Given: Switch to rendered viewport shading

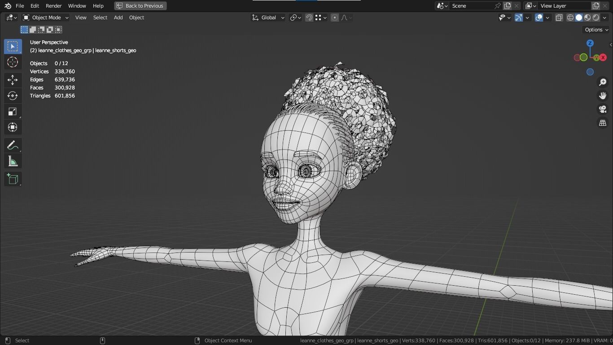Looking at the screenshot, I should point(596,18).
